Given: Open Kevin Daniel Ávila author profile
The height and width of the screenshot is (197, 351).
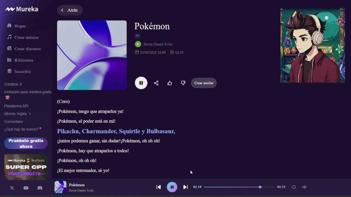Looking at the screenshot, I should 158,44.
